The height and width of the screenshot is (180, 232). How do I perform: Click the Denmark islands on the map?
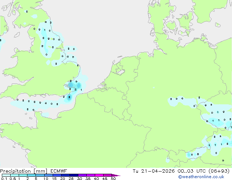(172, 26)
